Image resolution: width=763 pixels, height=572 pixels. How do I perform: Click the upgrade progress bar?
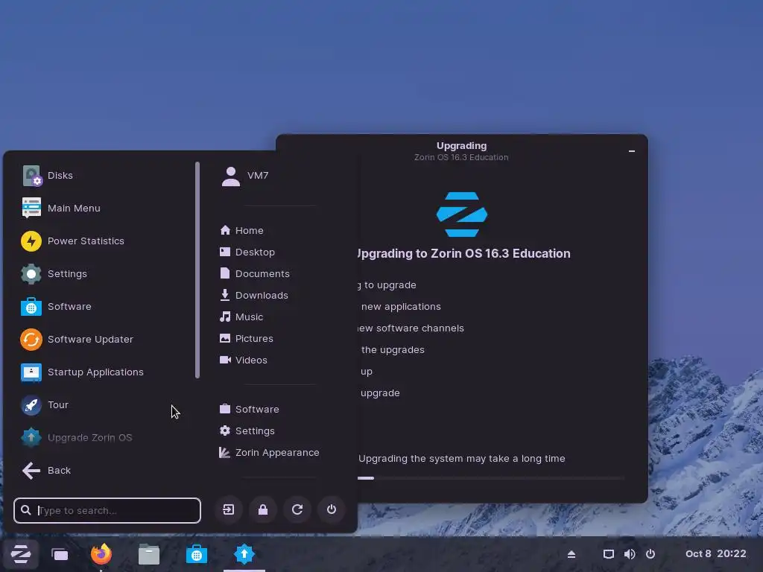[x=490, y=479]
